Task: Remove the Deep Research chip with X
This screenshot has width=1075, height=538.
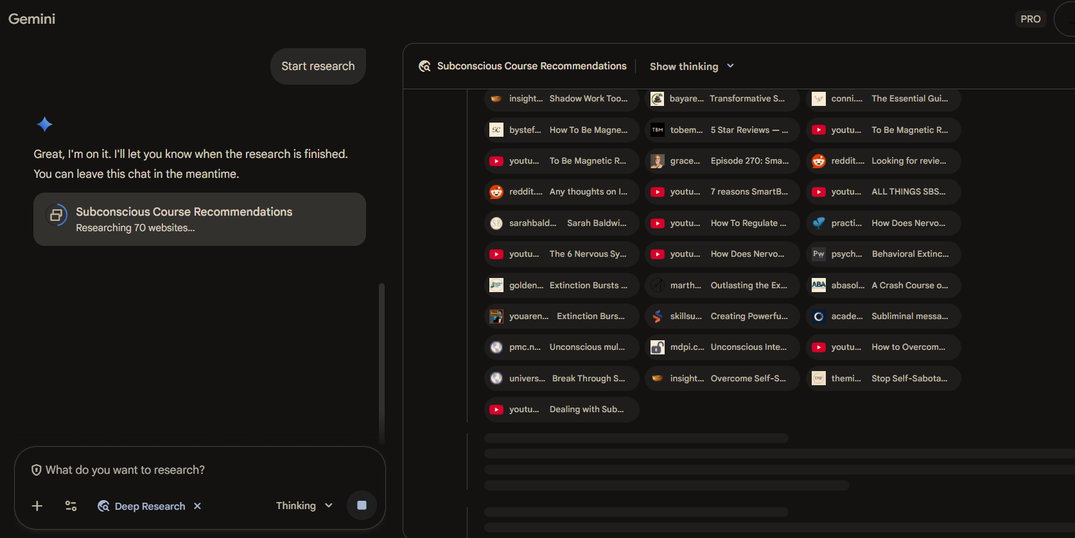Action: pyautogui.click(x=198, y=506)
